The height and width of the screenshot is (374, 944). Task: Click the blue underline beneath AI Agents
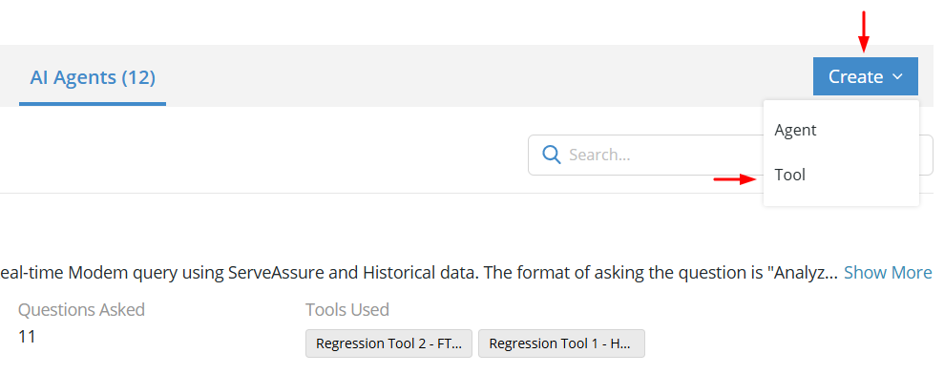(93, 104)
